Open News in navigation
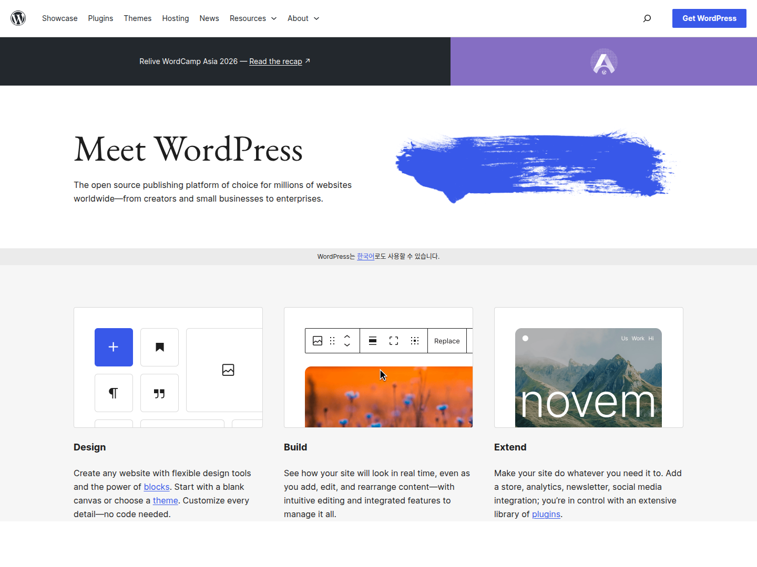This screenshot has width=757, height=567. click(x=209, y=18)
